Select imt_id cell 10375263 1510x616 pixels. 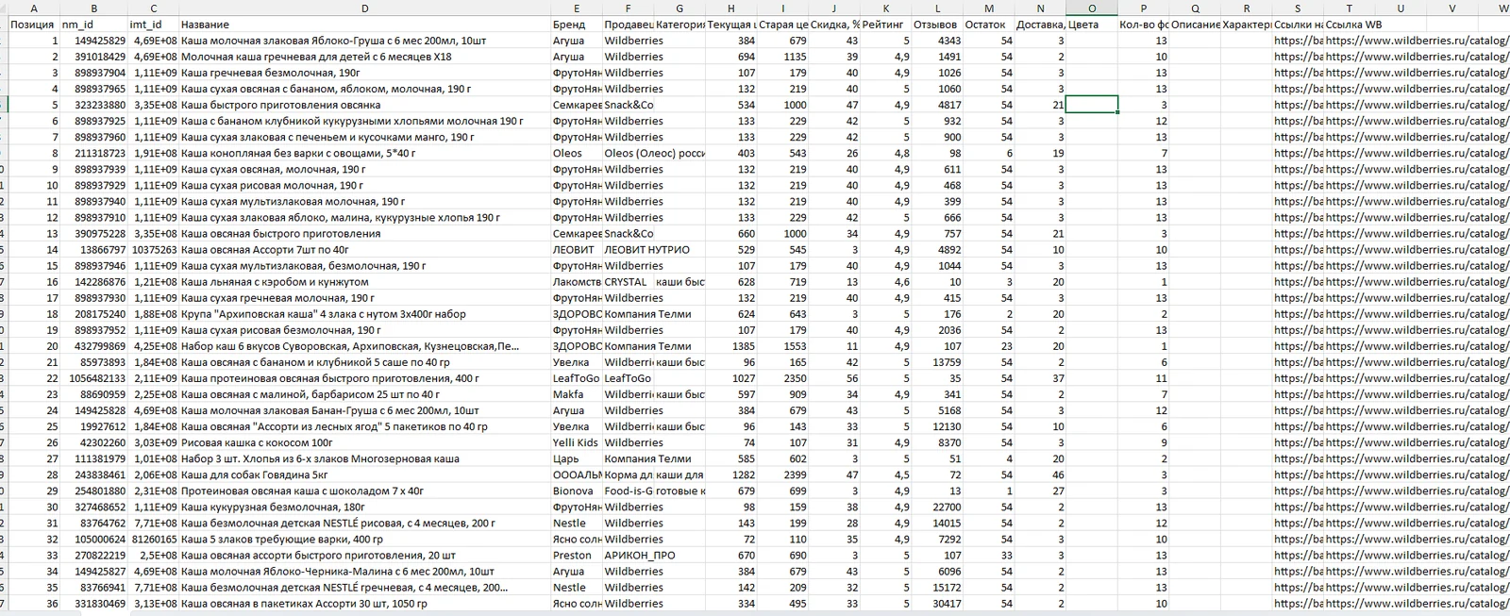pyautogui.click(x=153, y=250)
